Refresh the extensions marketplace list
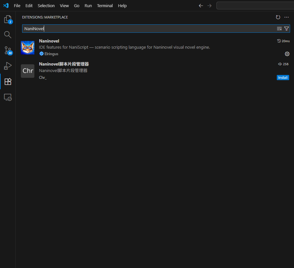Viewport: 294px width, 268px height. [278, 17]
